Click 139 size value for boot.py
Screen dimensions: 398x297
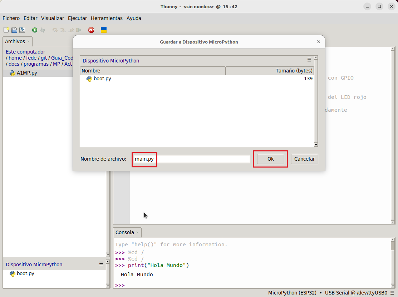[308, 79]
